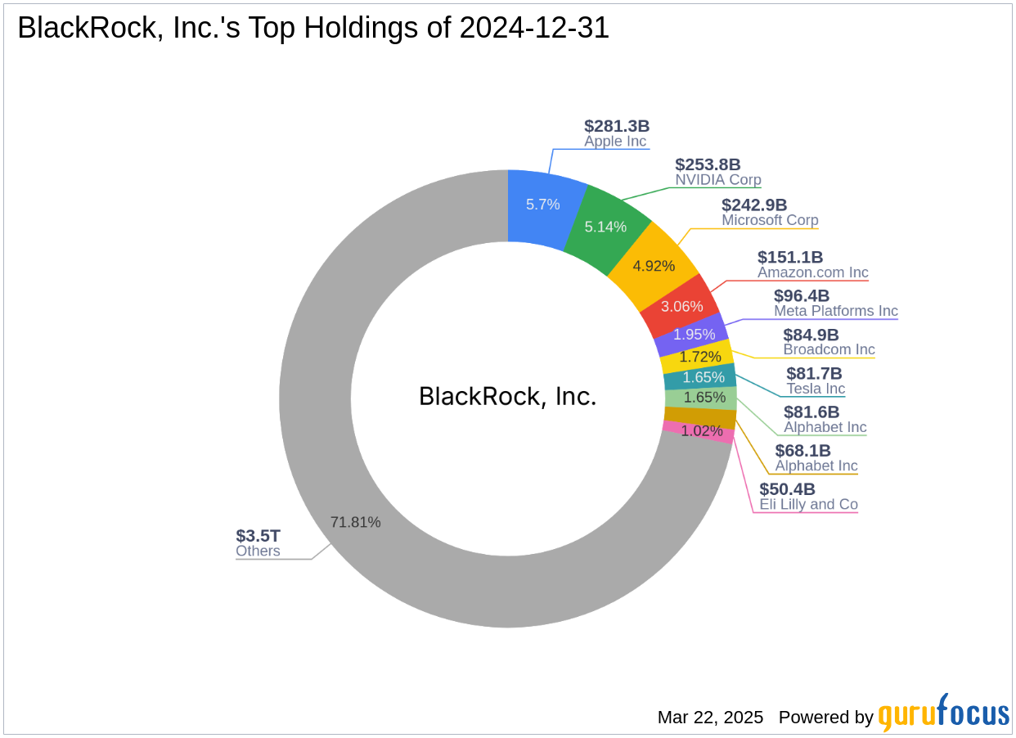
Task: Select the blue Apple 5.7% slice
Action: click(543, 205)
